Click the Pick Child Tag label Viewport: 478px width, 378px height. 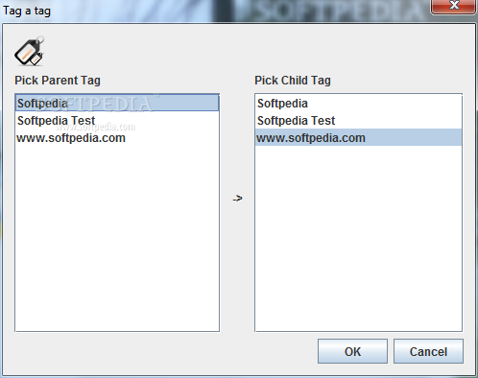[x=293, y=81]
